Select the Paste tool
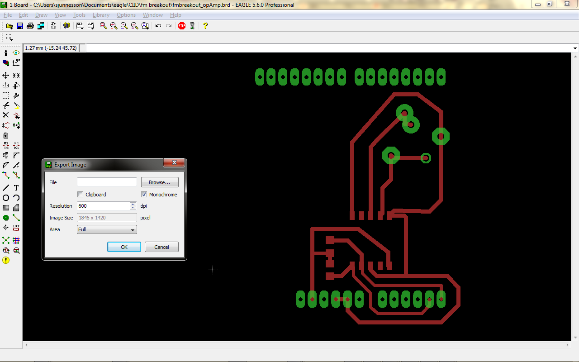This screenshot has height=362, width=579. tap(16, 105)
